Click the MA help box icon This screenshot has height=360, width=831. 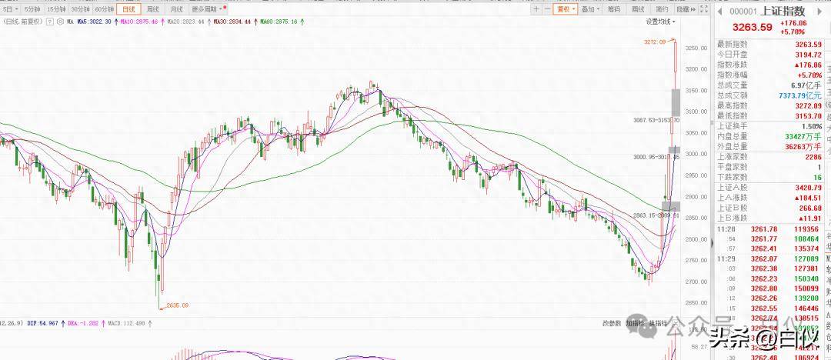point(50,22)
